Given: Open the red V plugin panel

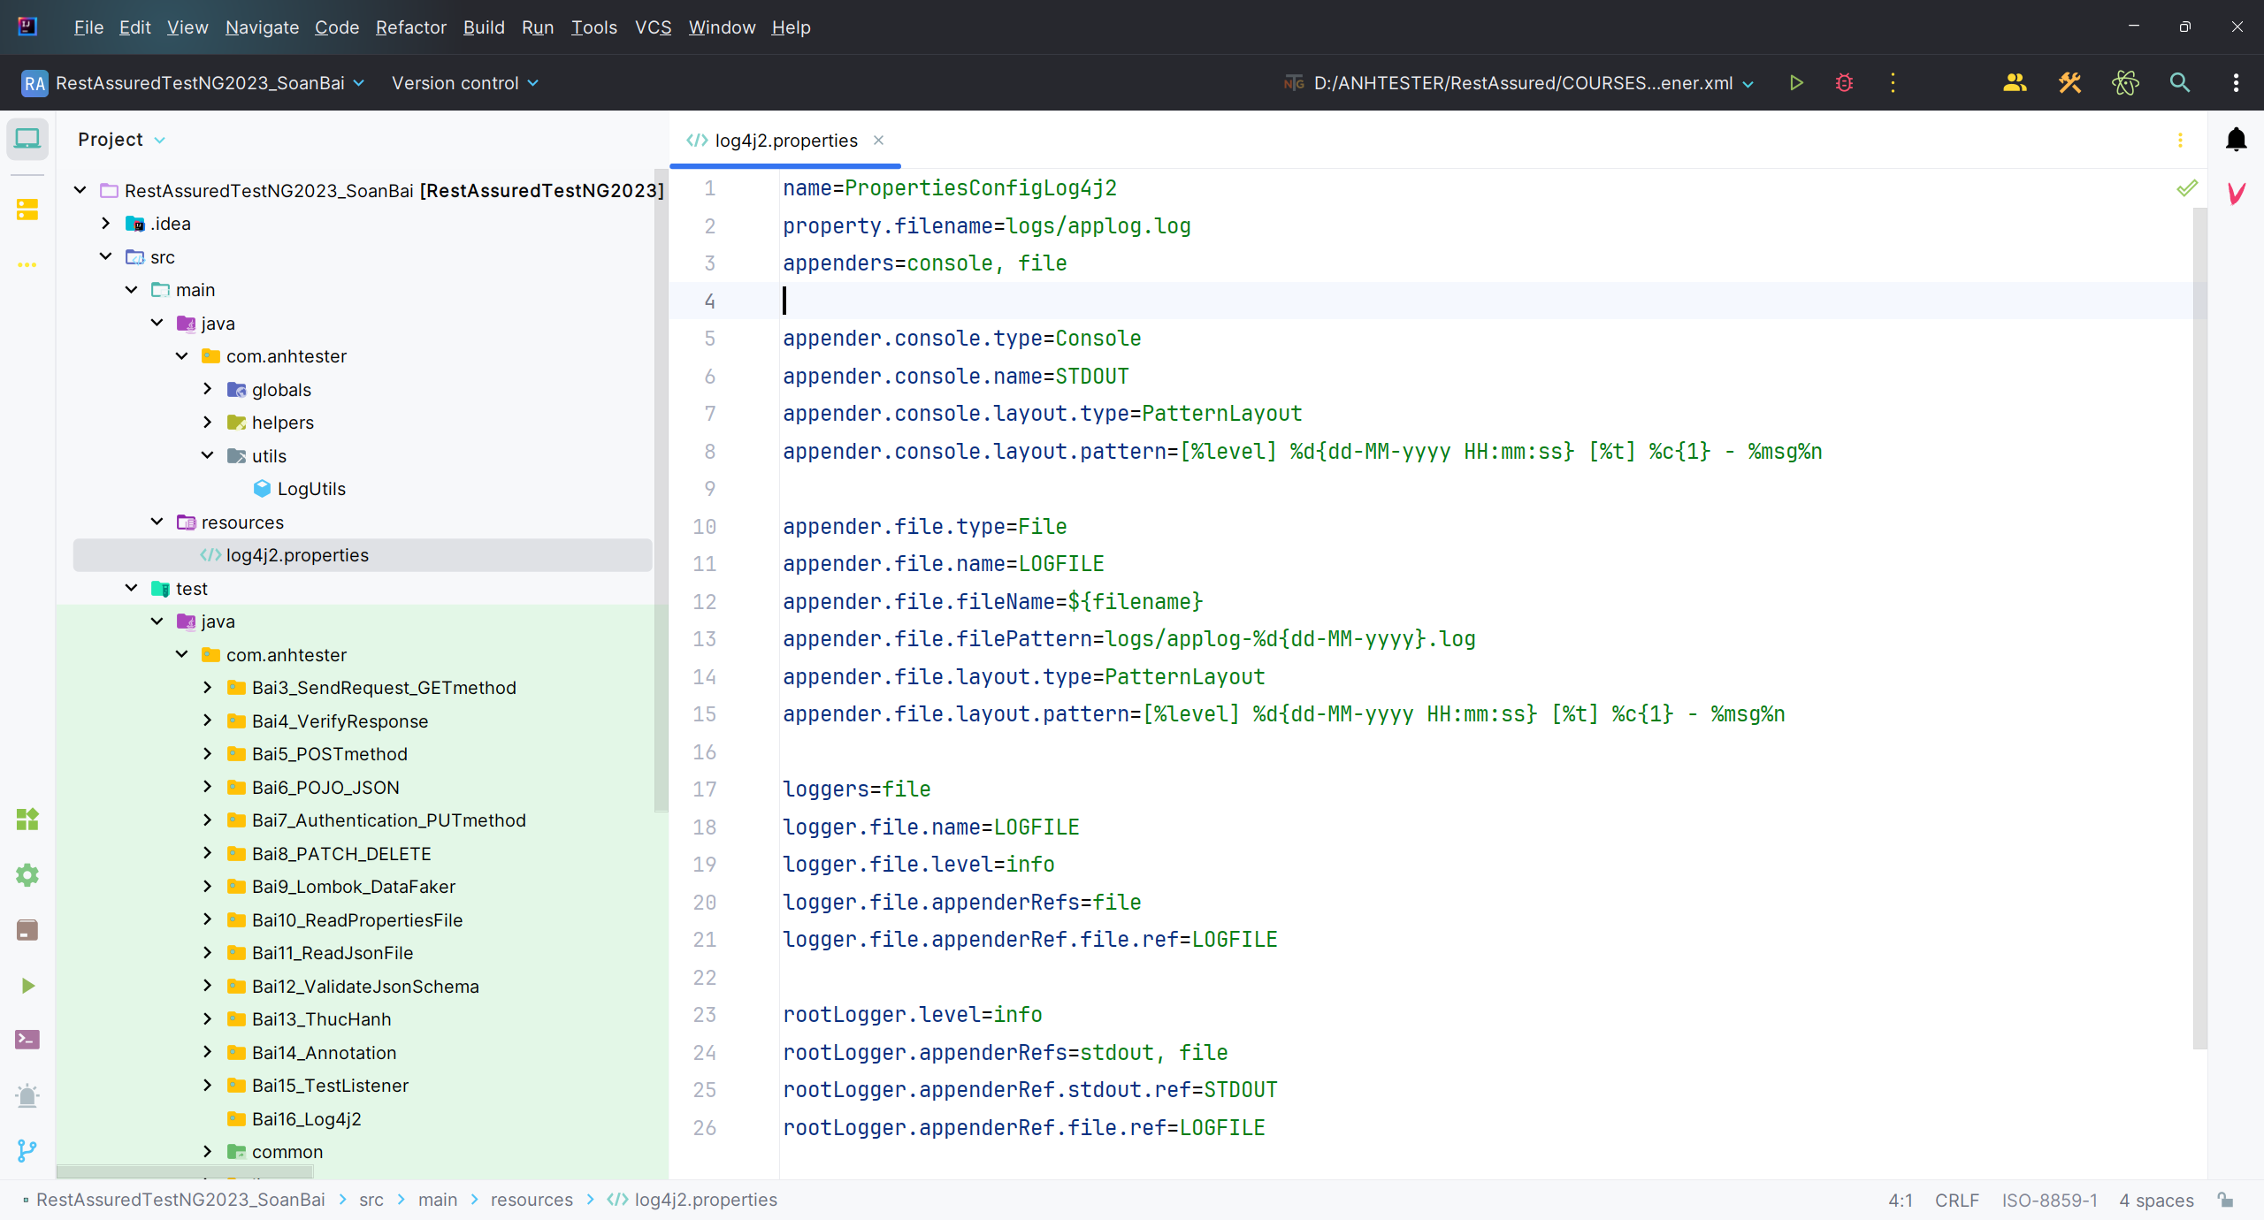Looking at the screenshot, I should pyautogui.click(x=2236, y=194).
